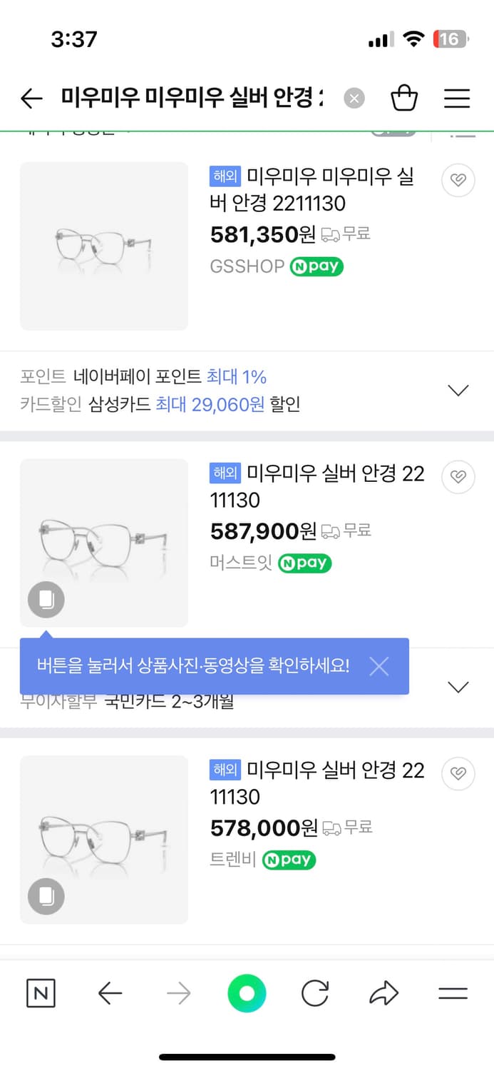
Task: Select the GSSHOP seller name
Action: [x=248, y=266]
